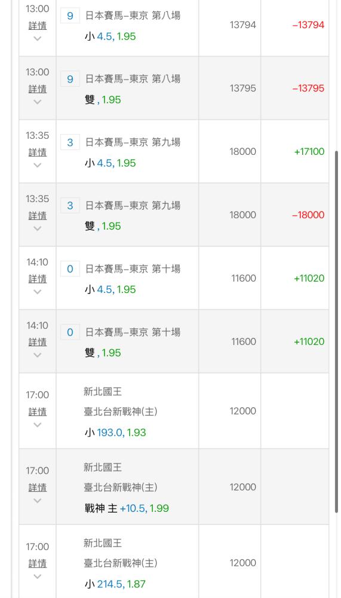Select the +17100 result amount
This screenshot has width=341, height=598.
coord(309,151)
